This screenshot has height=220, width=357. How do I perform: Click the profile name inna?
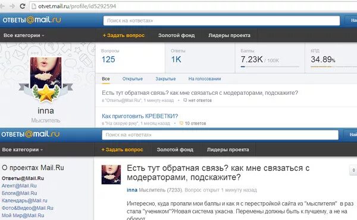click(46, 111)
